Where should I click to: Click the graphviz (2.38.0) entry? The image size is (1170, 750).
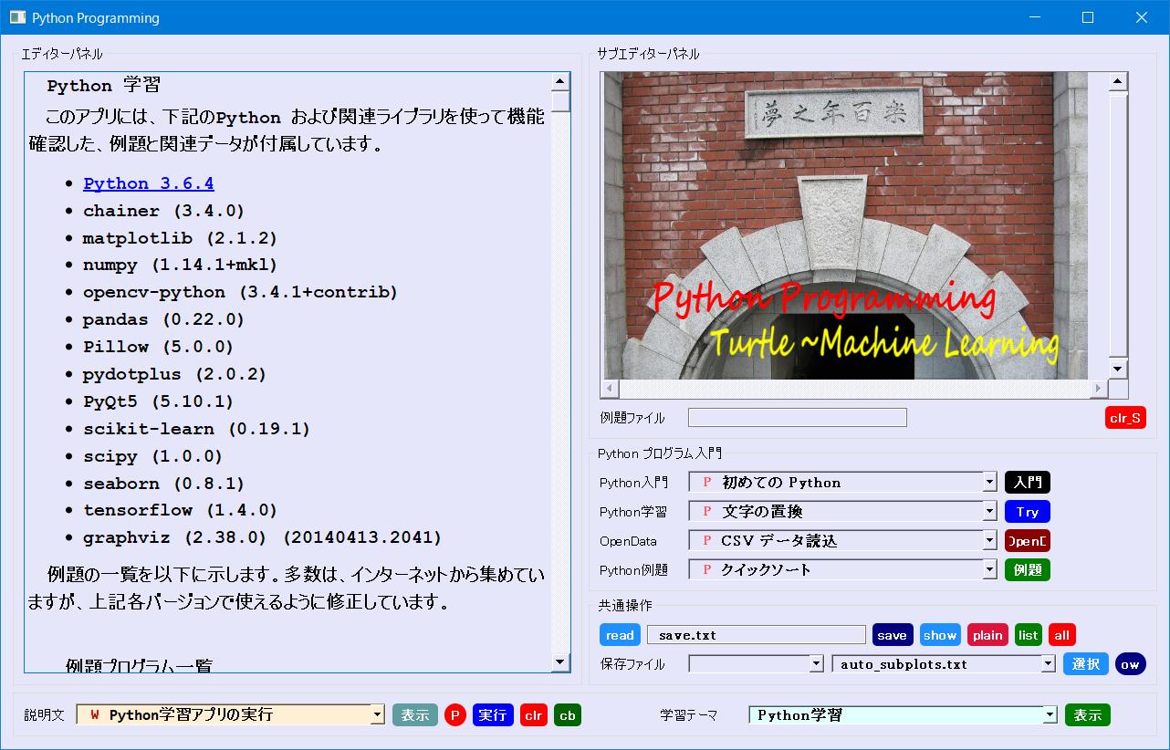pyautogui.click(x=263, y=537)
